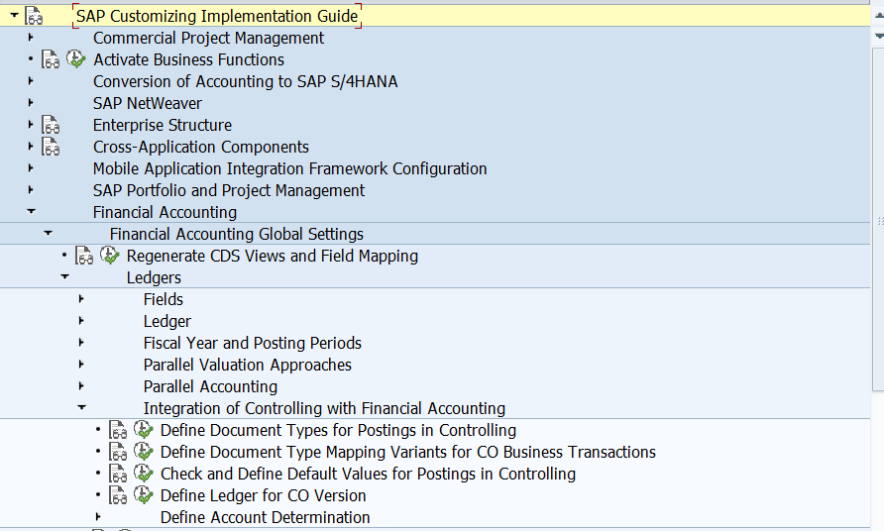Select Conversion of Accounting to SAP S/4HANA text
Screen dimensions: 884x531
point(245,82)
